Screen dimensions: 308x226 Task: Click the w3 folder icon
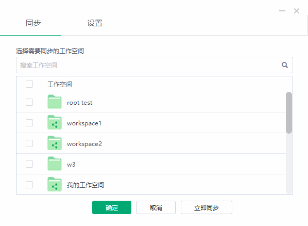coord(55,164)
